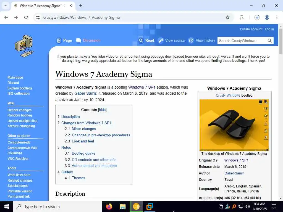Open File Explorer from the taskbar
283x212 pixels.
coord(122,206)
